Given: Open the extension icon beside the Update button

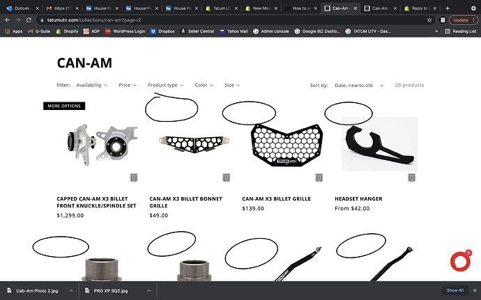Looking at the screenshot, I should (443, 20).
